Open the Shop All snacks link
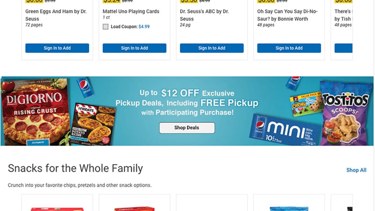 (356, 170)
